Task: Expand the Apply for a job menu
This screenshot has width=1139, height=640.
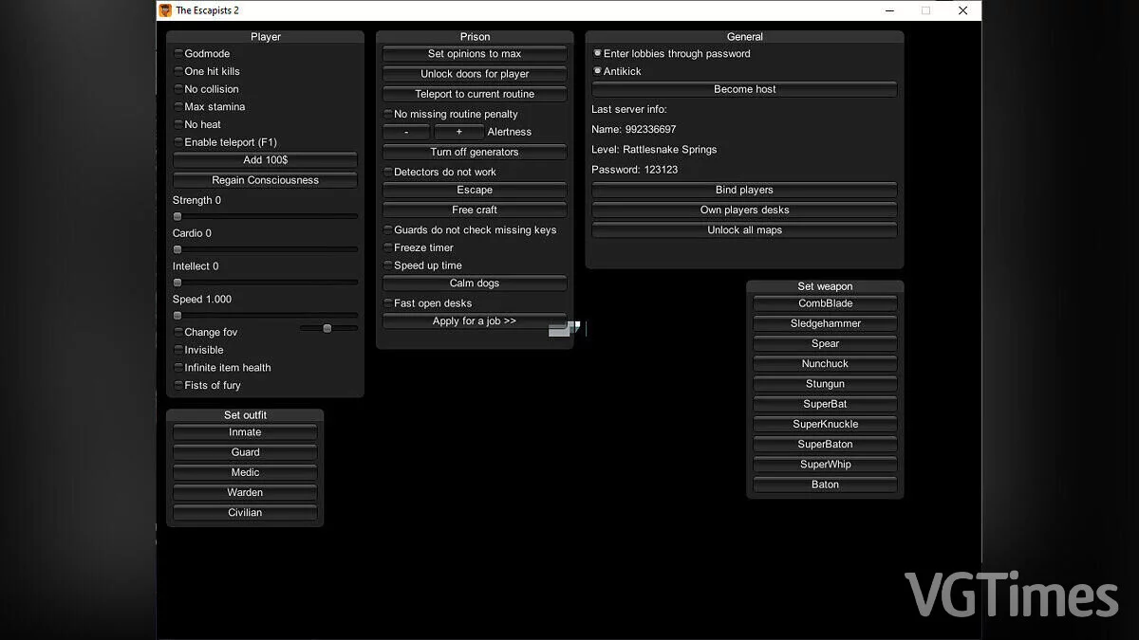Action: pos(474,321)
